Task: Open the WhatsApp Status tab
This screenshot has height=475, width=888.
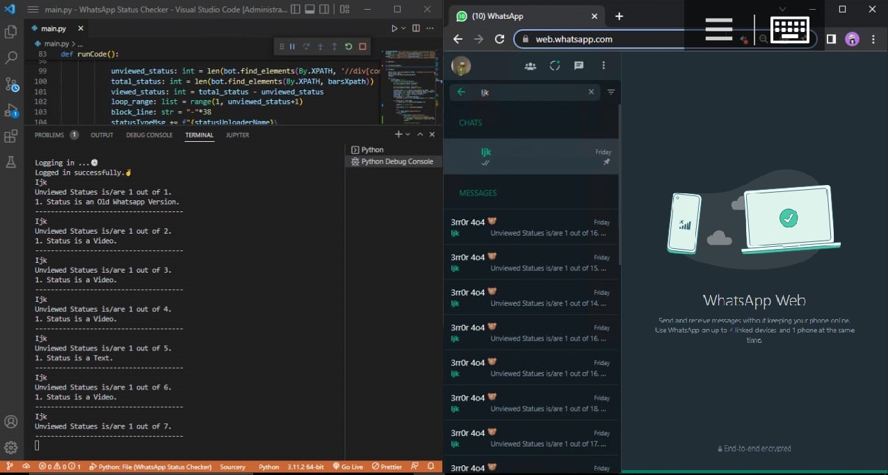Action: pyautogui.click(x=554, y=65)
